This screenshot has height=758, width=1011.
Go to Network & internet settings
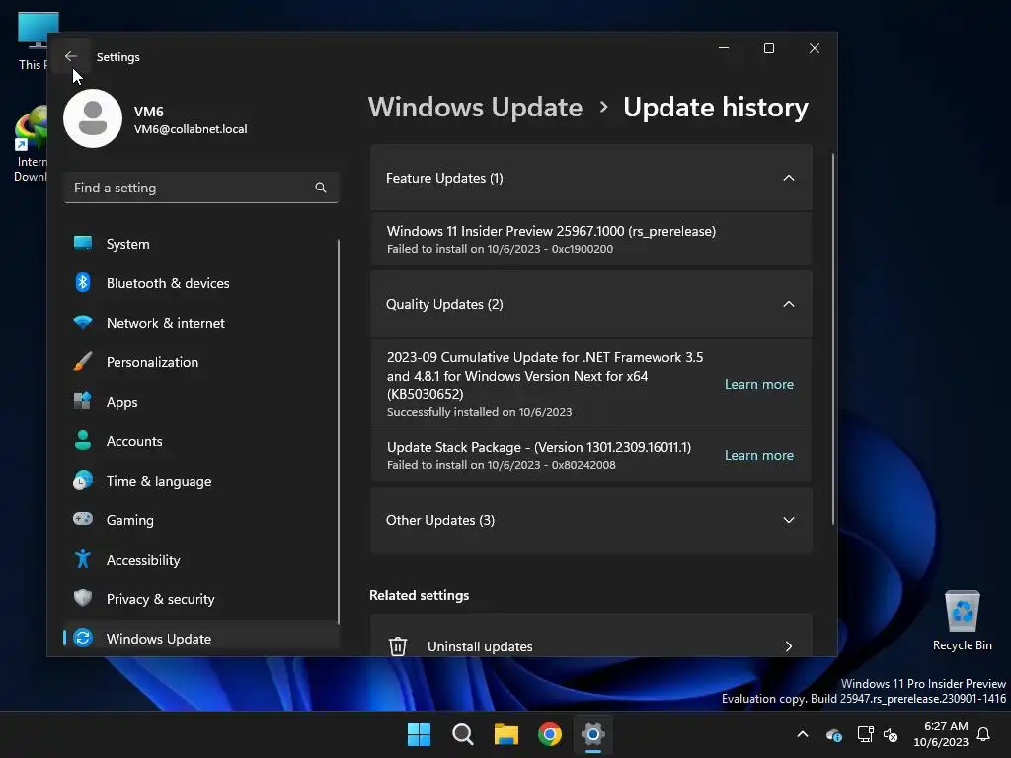pos(201,323)
